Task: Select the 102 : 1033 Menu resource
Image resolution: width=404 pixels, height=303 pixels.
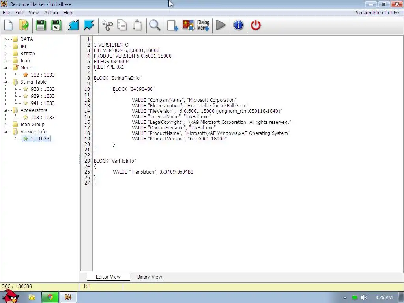Action: [x=43, y=75]
